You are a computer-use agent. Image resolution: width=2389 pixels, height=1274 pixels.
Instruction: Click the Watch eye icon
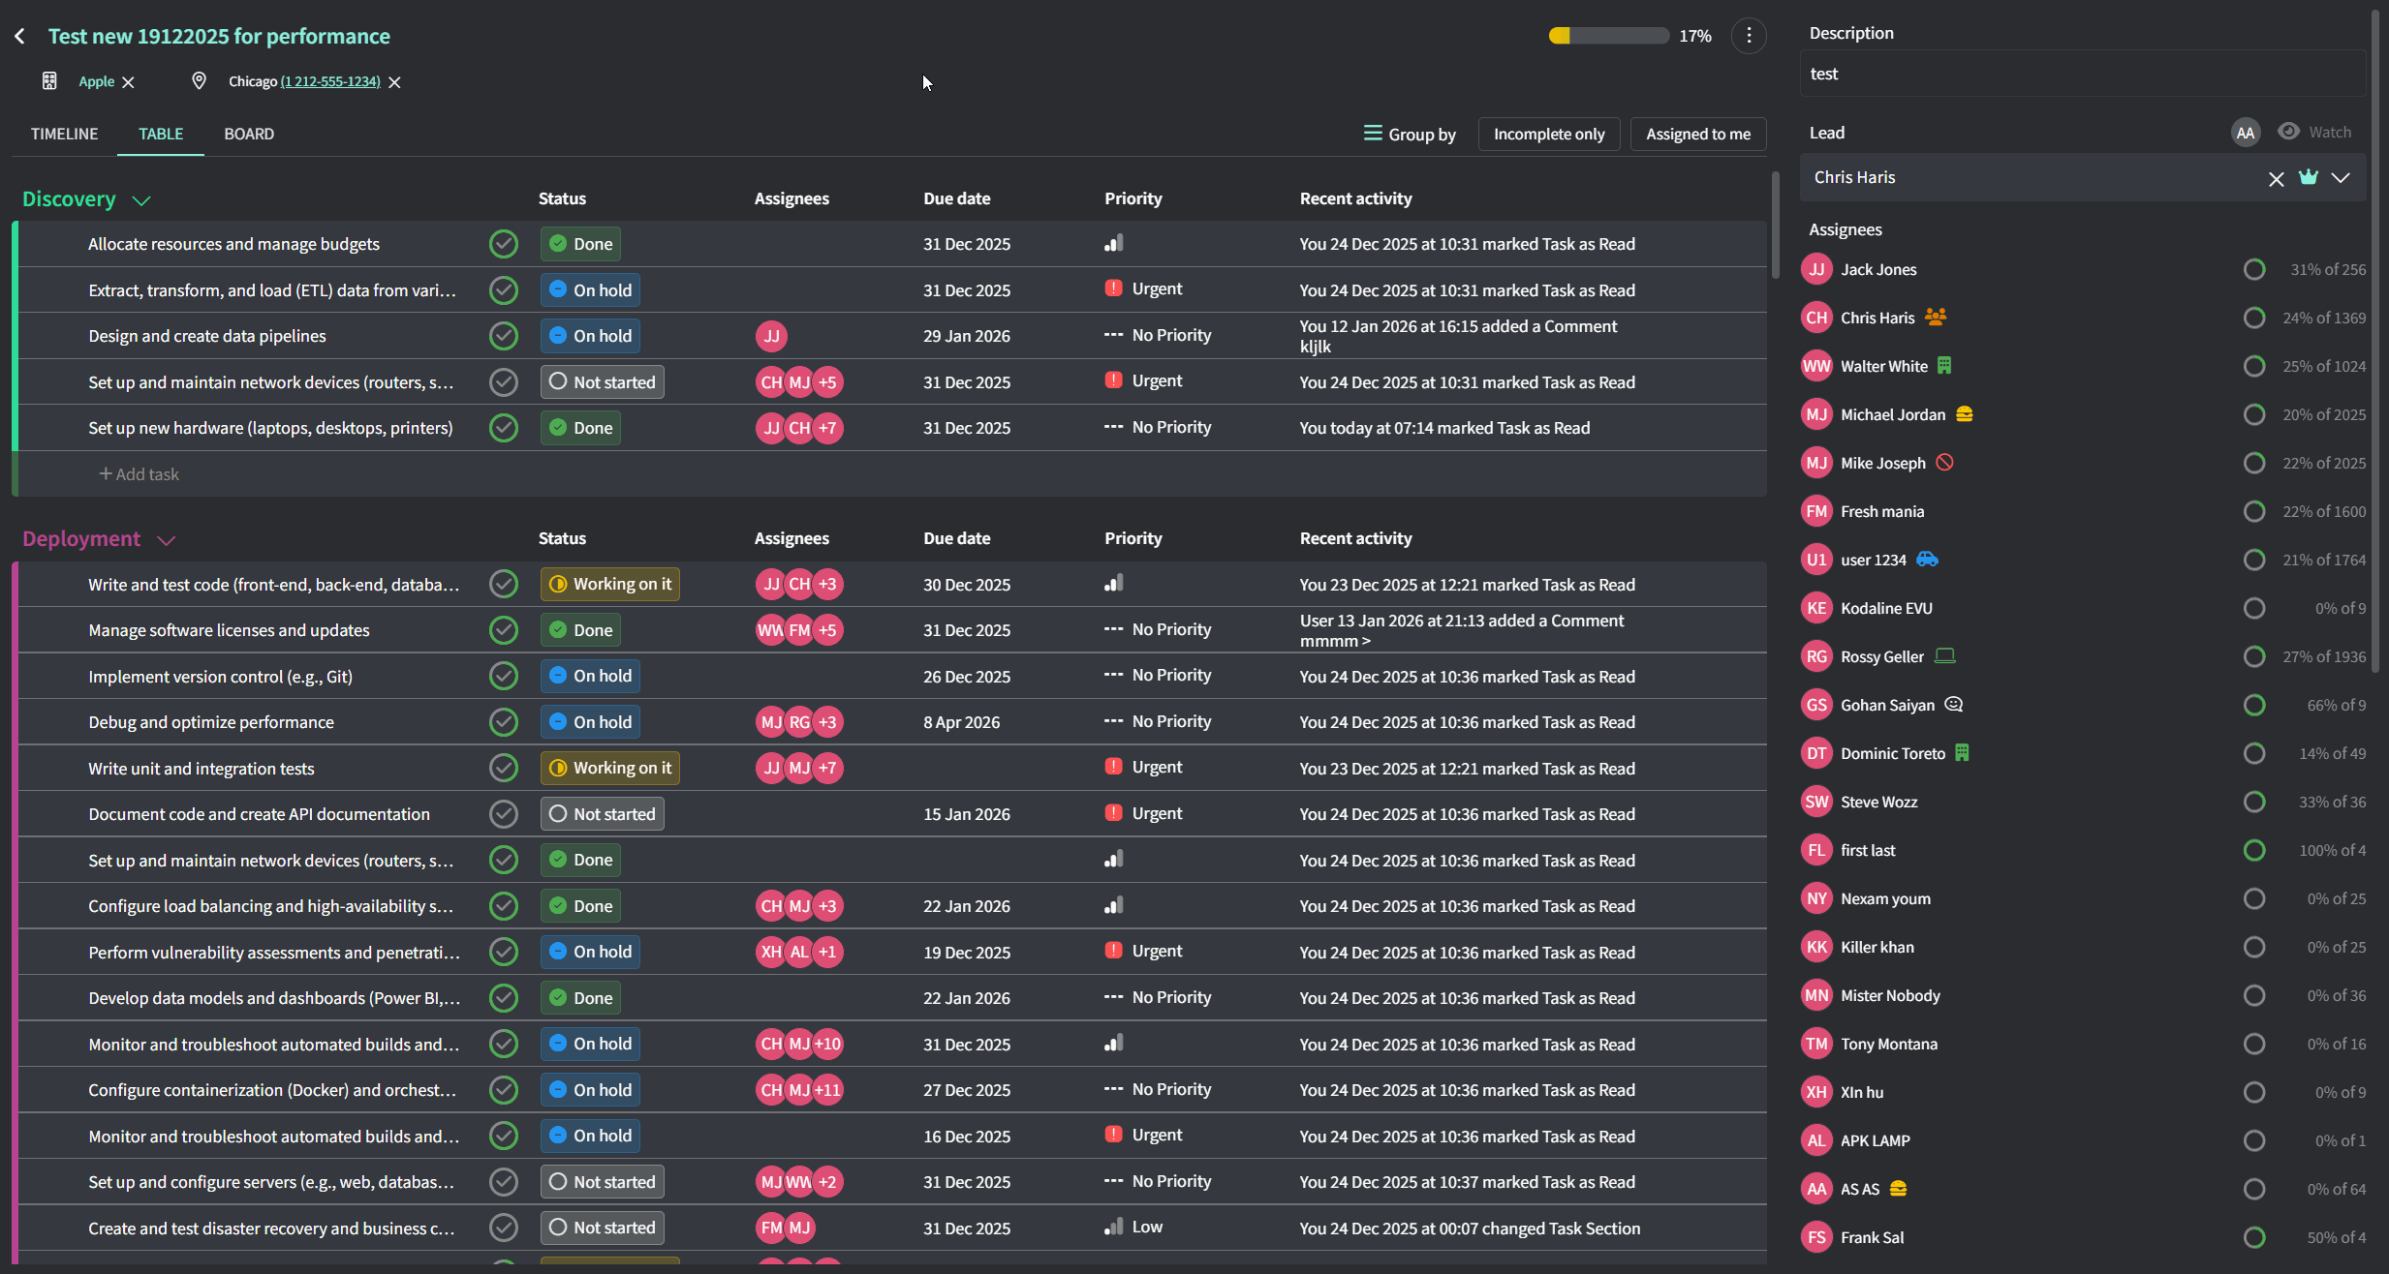[x=2288, y=132]
